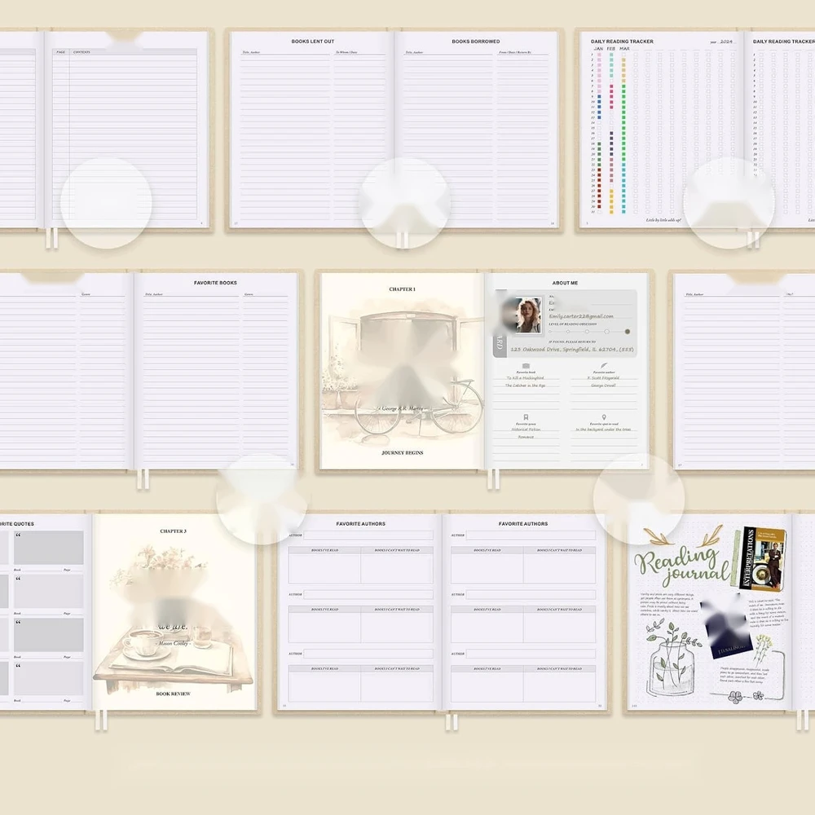Screen dimensions: 815x815
Task: Click the book icon above Favorite book
Action: 526,366
